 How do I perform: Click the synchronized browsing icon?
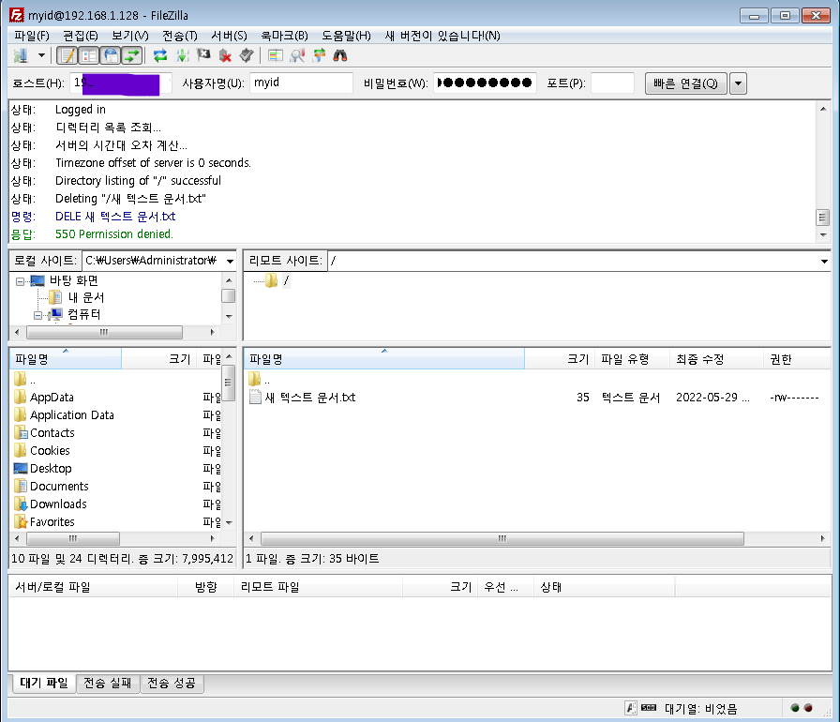pyautogui.click(x=319, y=55)
